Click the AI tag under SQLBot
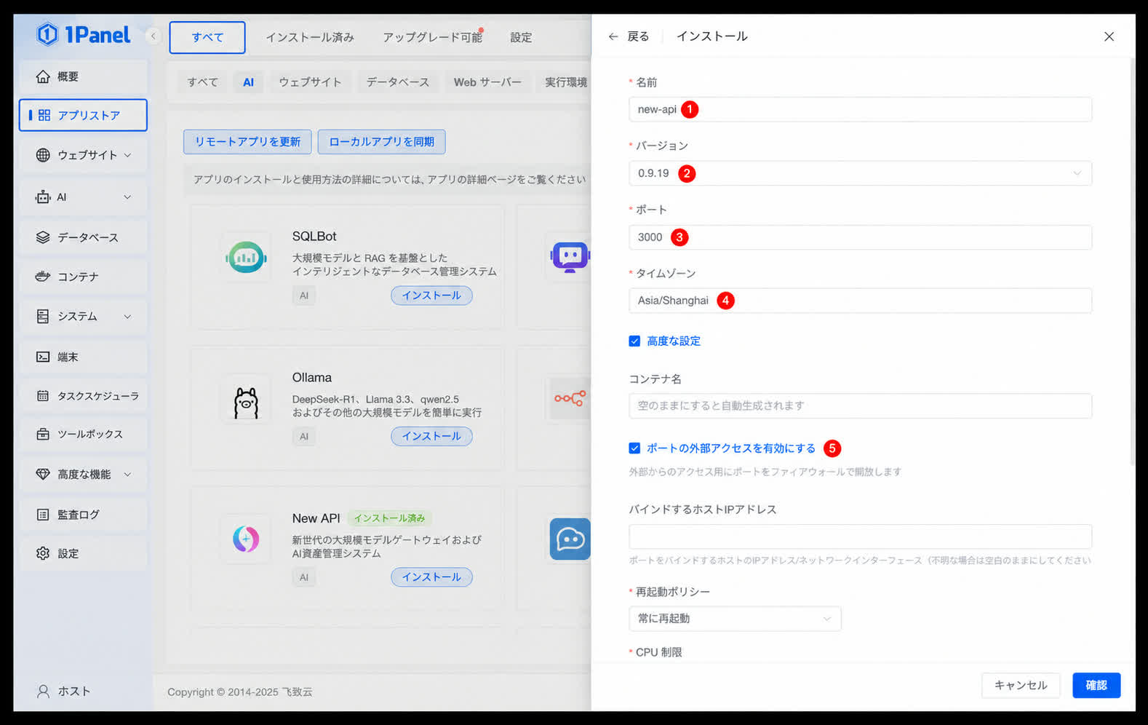1148x725 pixels. pyautogui.click(x=304, y=296)
